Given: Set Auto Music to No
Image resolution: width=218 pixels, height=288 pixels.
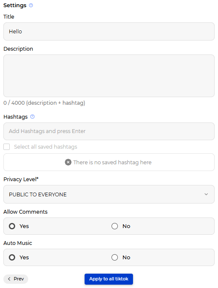Looking at the screenshot, I should (115, 257).
